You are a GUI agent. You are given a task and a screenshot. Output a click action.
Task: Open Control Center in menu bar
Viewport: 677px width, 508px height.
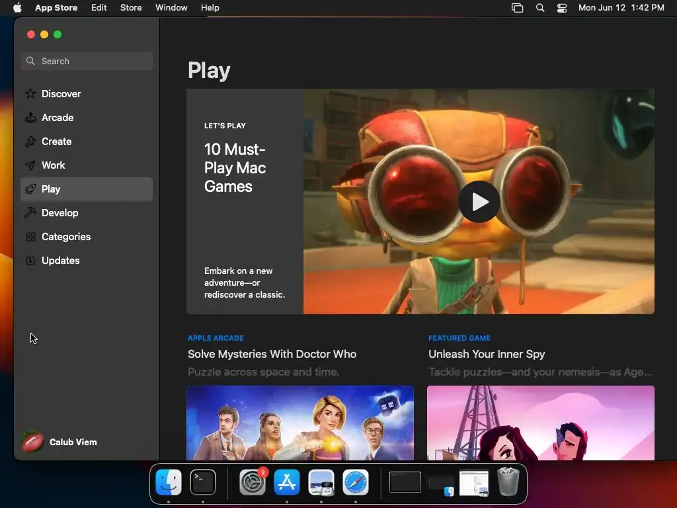point(562,8)
